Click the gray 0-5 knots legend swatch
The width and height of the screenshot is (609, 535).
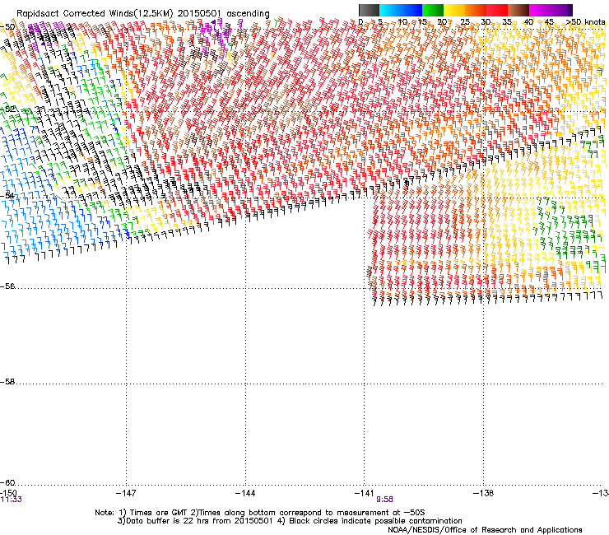pos(369,10)
